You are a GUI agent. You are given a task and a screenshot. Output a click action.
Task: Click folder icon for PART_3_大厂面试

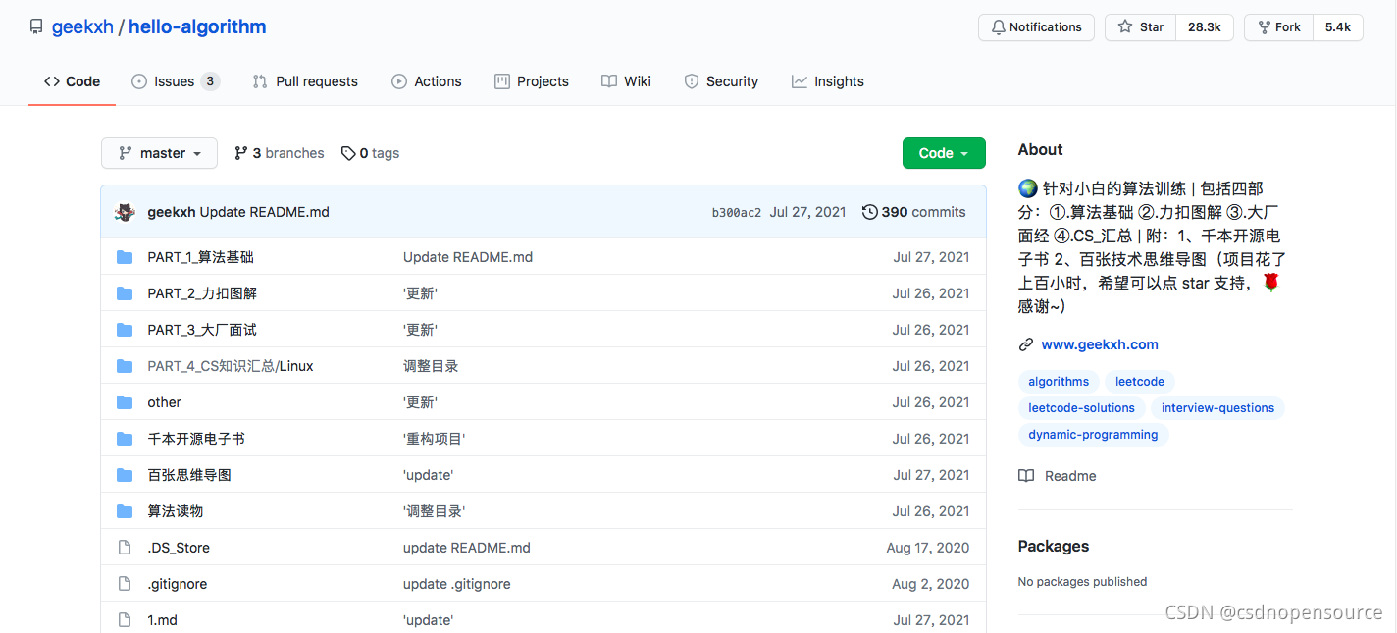click(x=125, y=330)
